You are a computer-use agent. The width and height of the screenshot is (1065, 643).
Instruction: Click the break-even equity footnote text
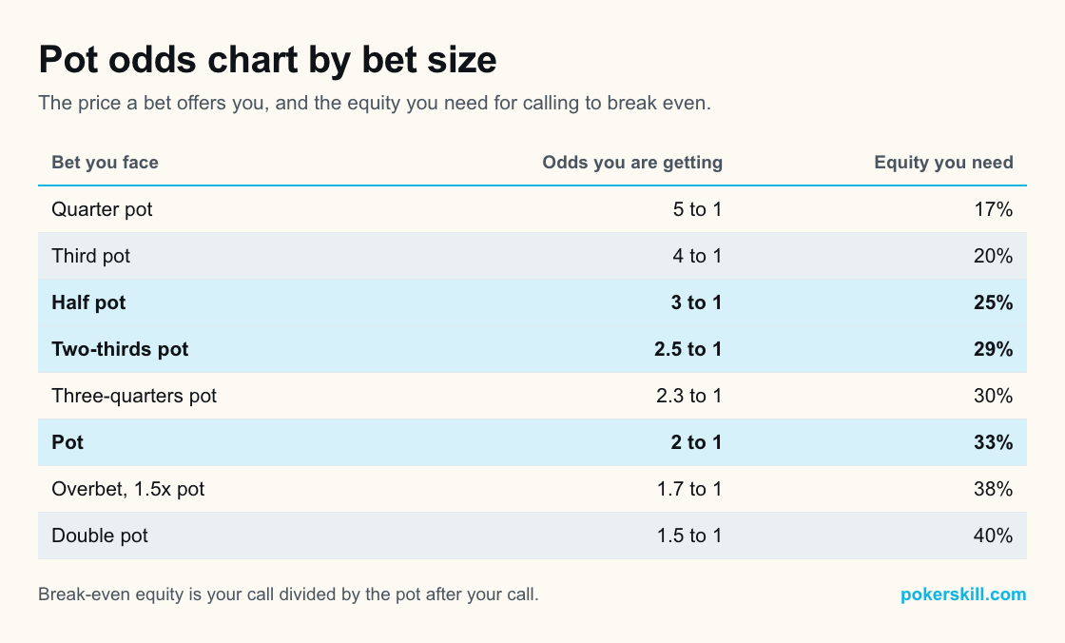[288, 594]
